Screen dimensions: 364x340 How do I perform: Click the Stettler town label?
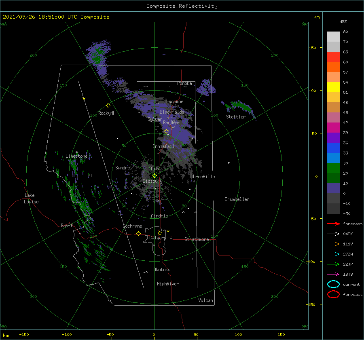(x=236, y=117)
